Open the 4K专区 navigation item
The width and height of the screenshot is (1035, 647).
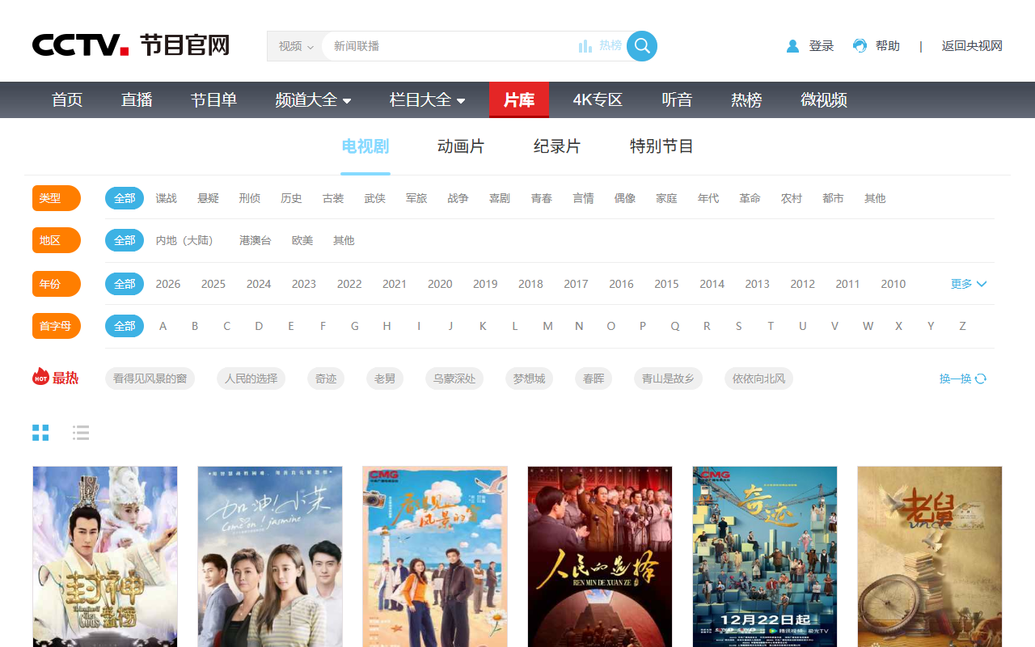pyautogui.click(x=598, y=99)
